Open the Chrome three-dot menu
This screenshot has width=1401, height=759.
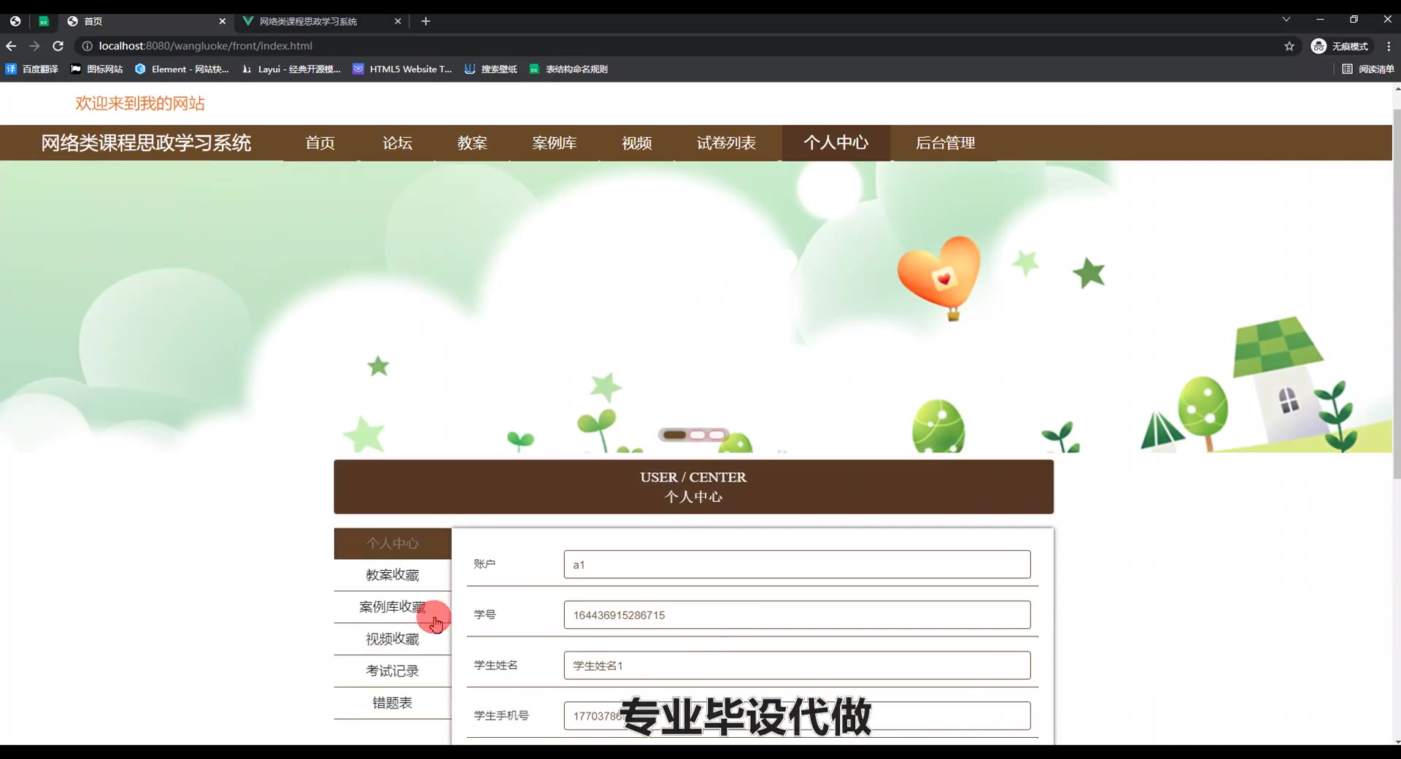(1389, 46)
